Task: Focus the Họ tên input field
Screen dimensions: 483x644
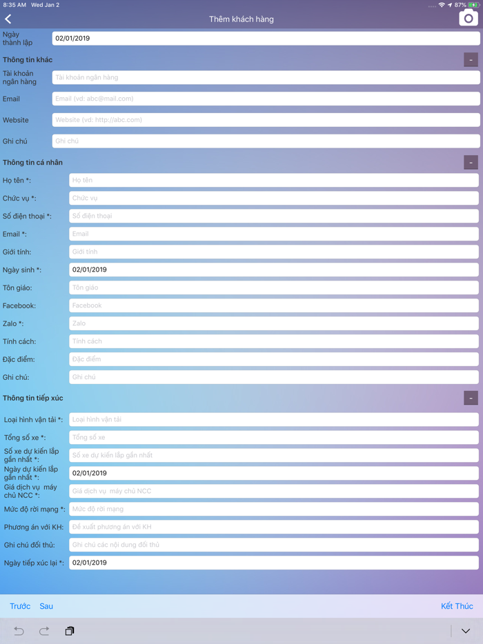Action: tap(273, 180)
